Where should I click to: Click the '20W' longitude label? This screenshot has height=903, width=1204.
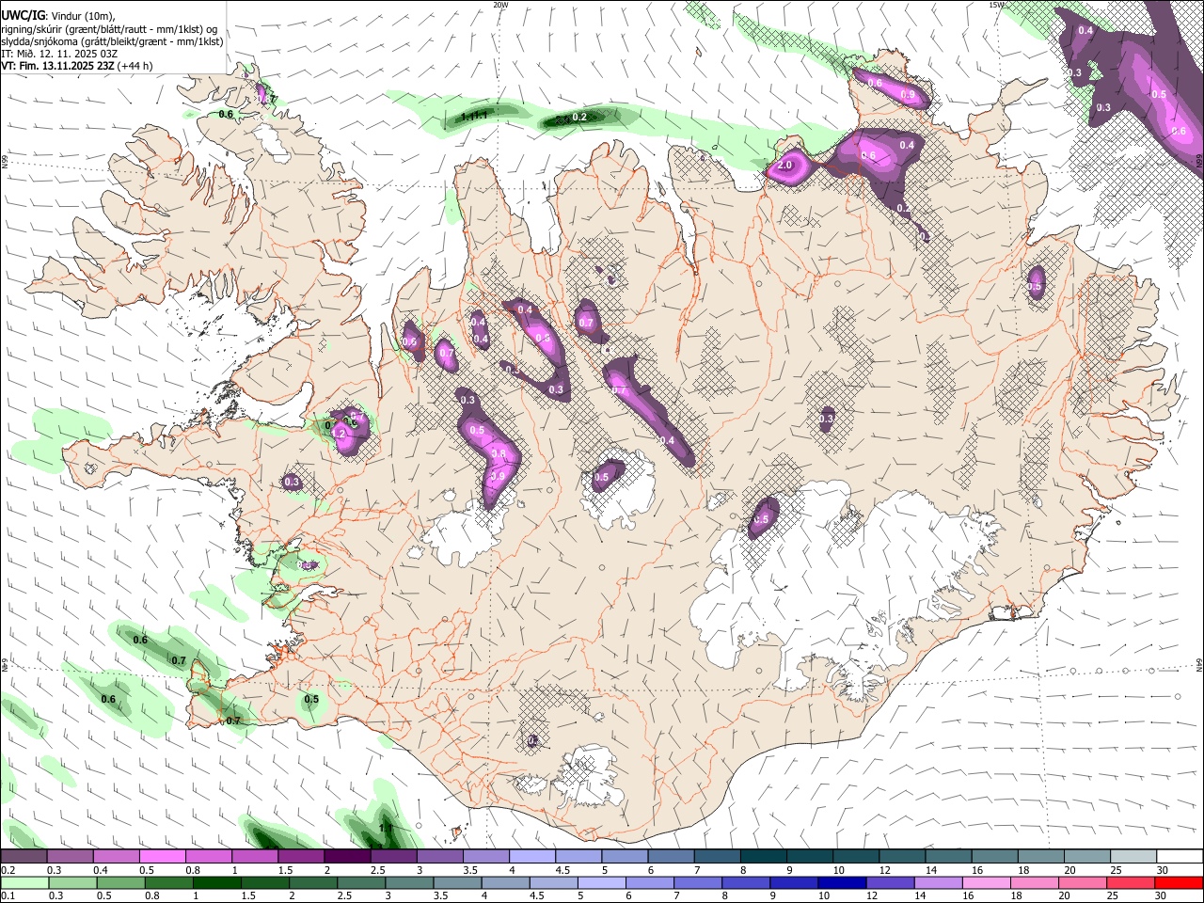click(x=500, y=5)
